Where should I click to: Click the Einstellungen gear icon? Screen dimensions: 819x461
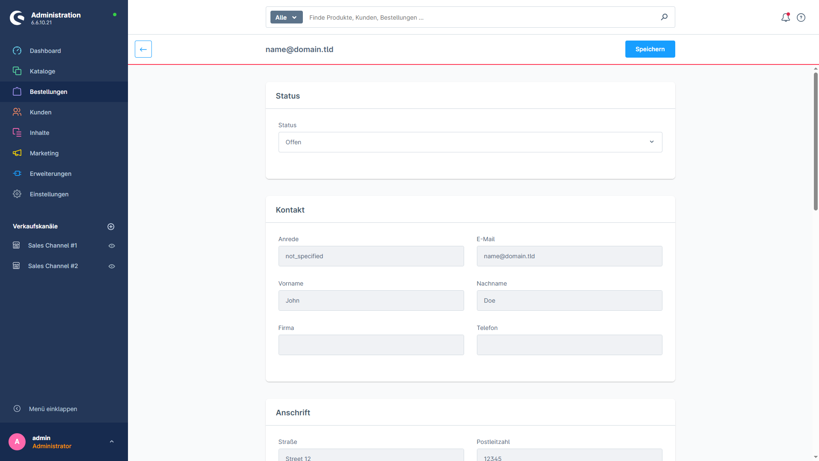17,194
